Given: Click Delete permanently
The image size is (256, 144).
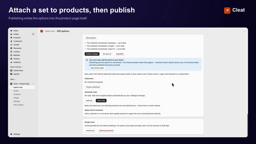Looking at the screenshot, I should pos(106,131).
